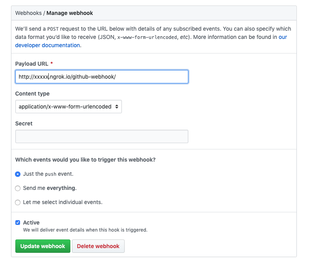Uncheck the Active checkbox
The image size is (311, 265).
point(18,223)
